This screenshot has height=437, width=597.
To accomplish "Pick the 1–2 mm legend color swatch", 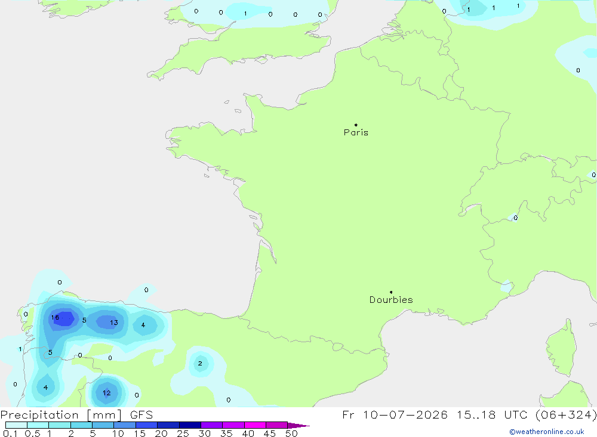I will pos(59,425).
